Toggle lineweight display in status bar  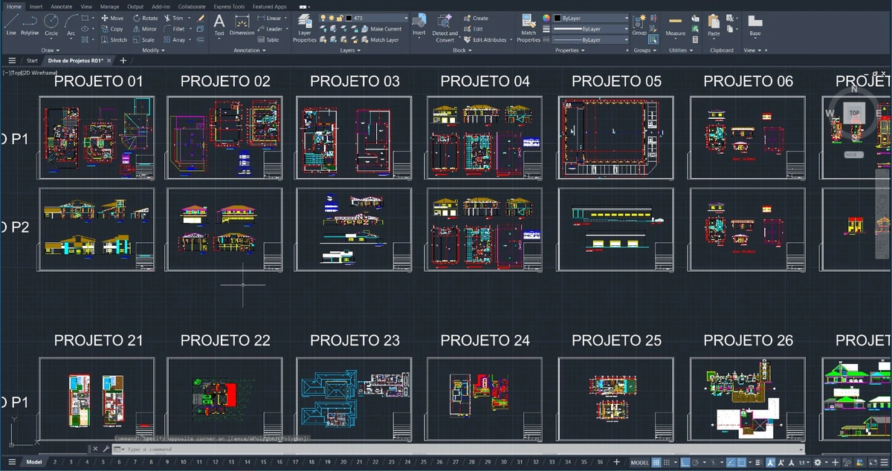[757, 462]
